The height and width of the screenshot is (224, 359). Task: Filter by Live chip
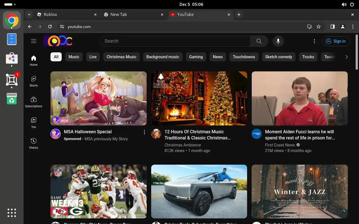pos(93,57)
